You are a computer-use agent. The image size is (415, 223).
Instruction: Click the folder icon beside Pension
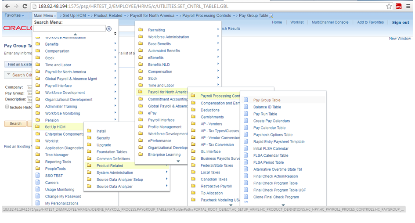coord(38,120)
